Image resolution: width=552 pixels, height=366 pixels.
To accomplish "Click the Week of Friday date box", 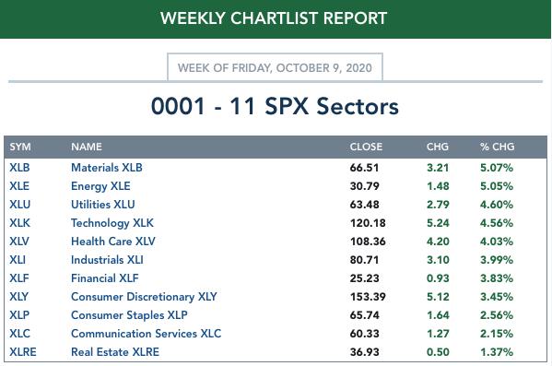I will point(275,67).
